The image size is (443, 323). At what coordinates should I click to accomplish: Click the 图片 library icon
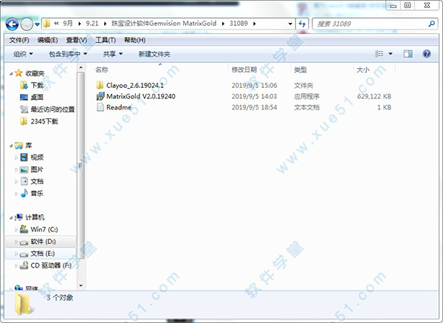24,169
